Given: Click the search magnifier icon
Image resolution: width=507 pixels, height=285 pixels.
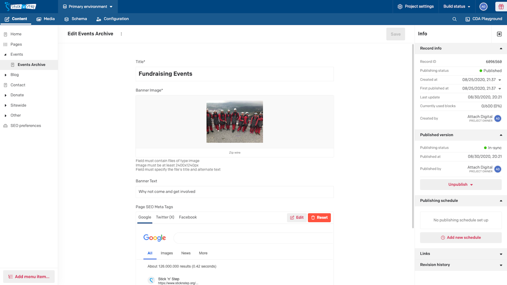Looking at the screenshot, I should coord(455,19).
